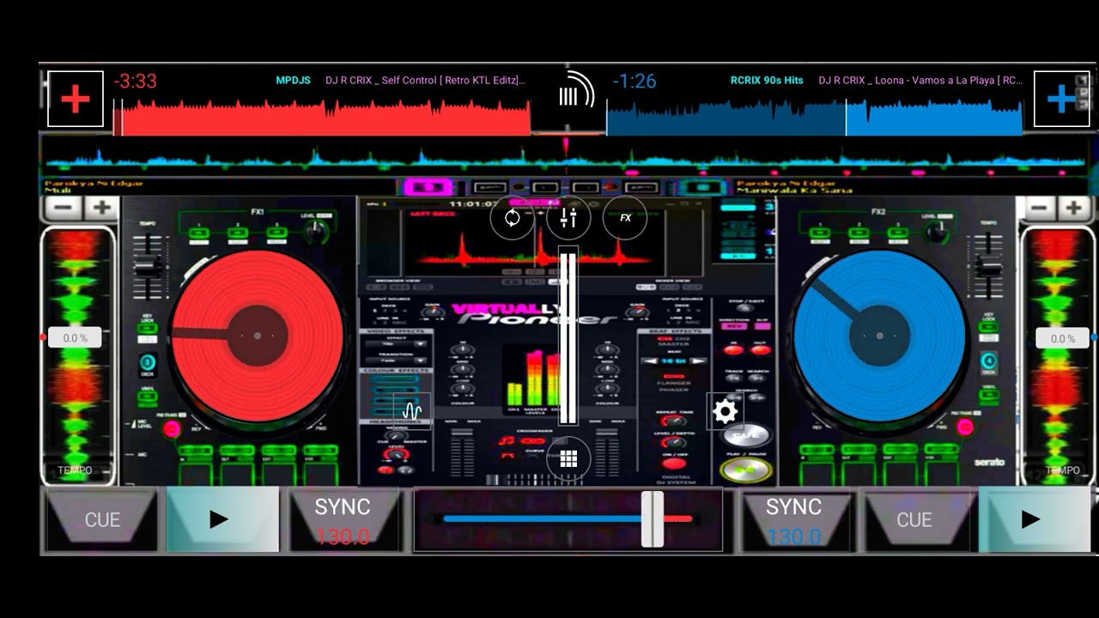Seek within the blue Vamos a La Playa waveform overview
Viewport: 1099px width, 618px height.
pyautogui.click(x=815, y=117)
